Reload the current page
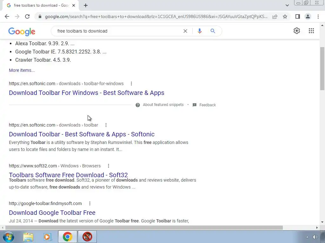 (x=27, y=16)
